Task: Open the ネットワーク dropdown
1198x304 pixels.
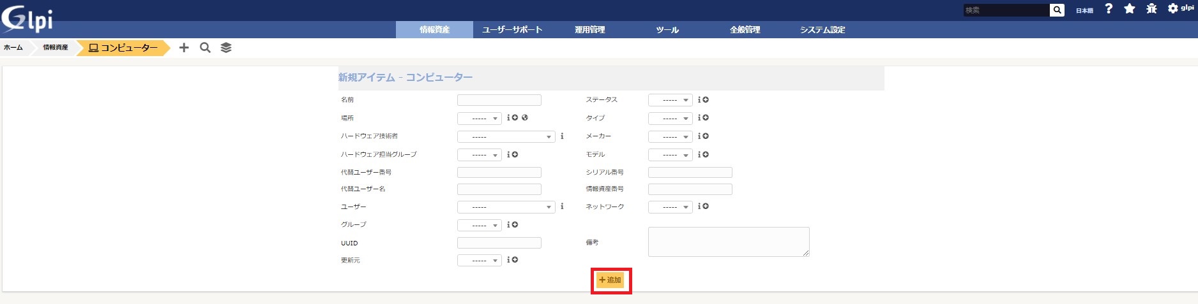Action: pos(670,207)
